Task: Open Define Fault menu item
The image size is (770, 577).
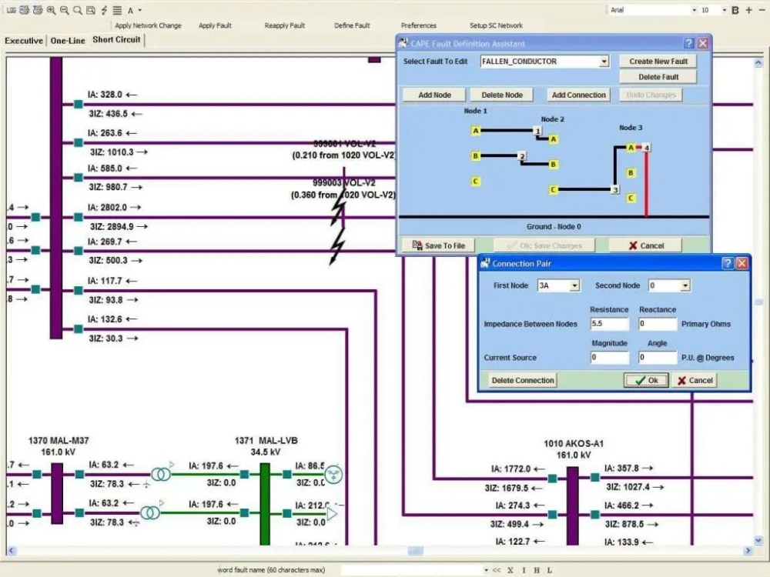Action: pos(352,25)
